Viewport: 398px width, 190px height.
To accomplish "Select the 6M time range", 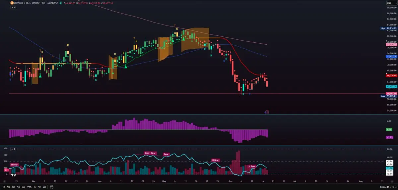I will pyautogui.click(x=24, y=187).
